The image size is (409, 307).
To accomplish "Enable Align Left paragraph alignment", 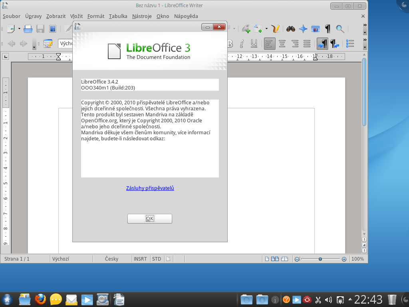I will tap(270, 44).
